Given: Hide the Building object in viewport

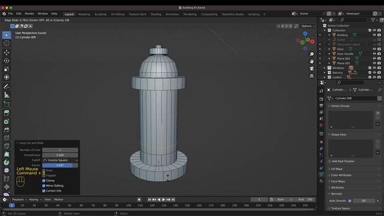Looking at the screenshot, I should (374, 35).
